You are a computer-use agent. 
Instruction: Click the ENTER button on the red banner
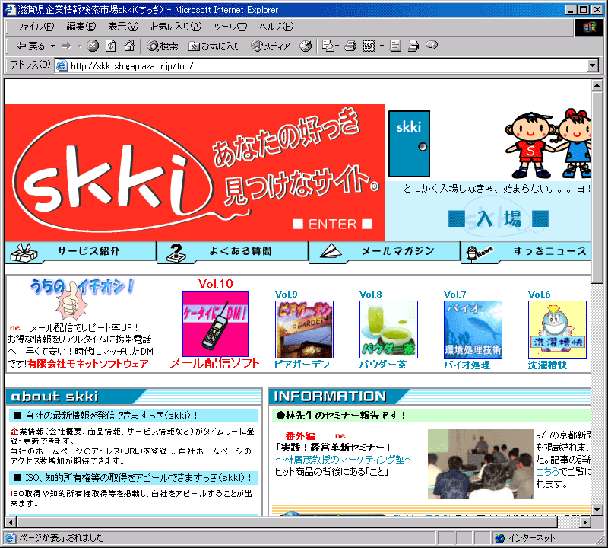pyautogui.click(x=332, y=224)
